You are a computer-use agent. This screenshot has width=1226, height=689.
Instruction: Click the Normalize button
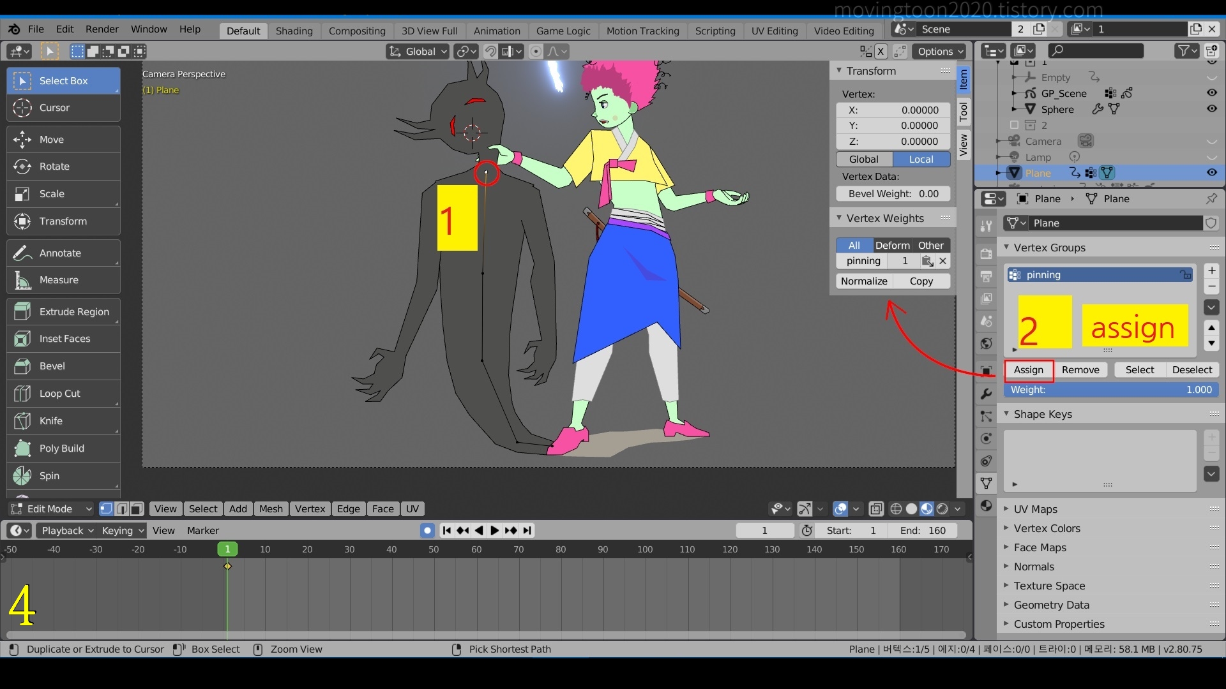864,281
